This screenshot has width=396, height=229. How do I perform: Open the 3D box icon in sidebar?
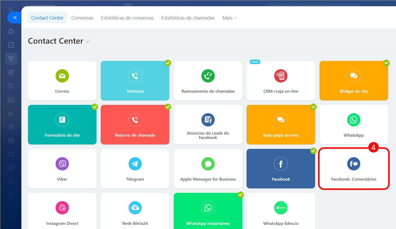tap(11, 127)
